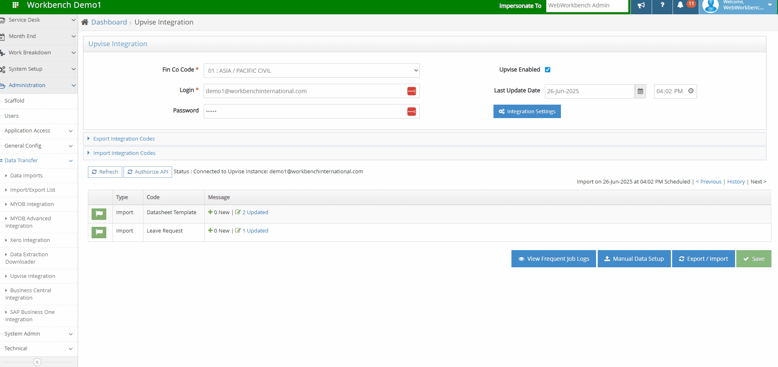The width and height of the screenshot is (778, 367).
Task: Go to the Next import log
Action: (x=758, y=181)
